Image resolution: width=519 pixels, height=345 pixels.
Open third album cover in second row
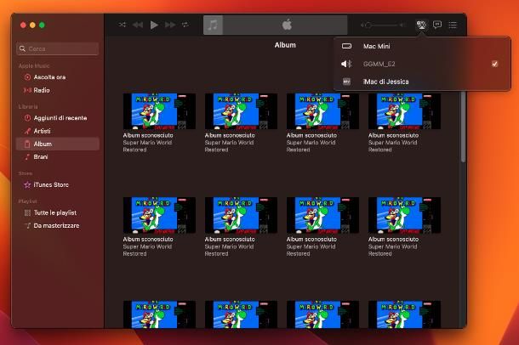point(322,215)
